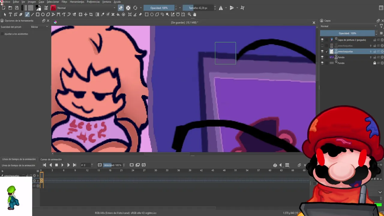Select the Transform tool
This screenshot has height=216, width=384.
tap(80, 14)
